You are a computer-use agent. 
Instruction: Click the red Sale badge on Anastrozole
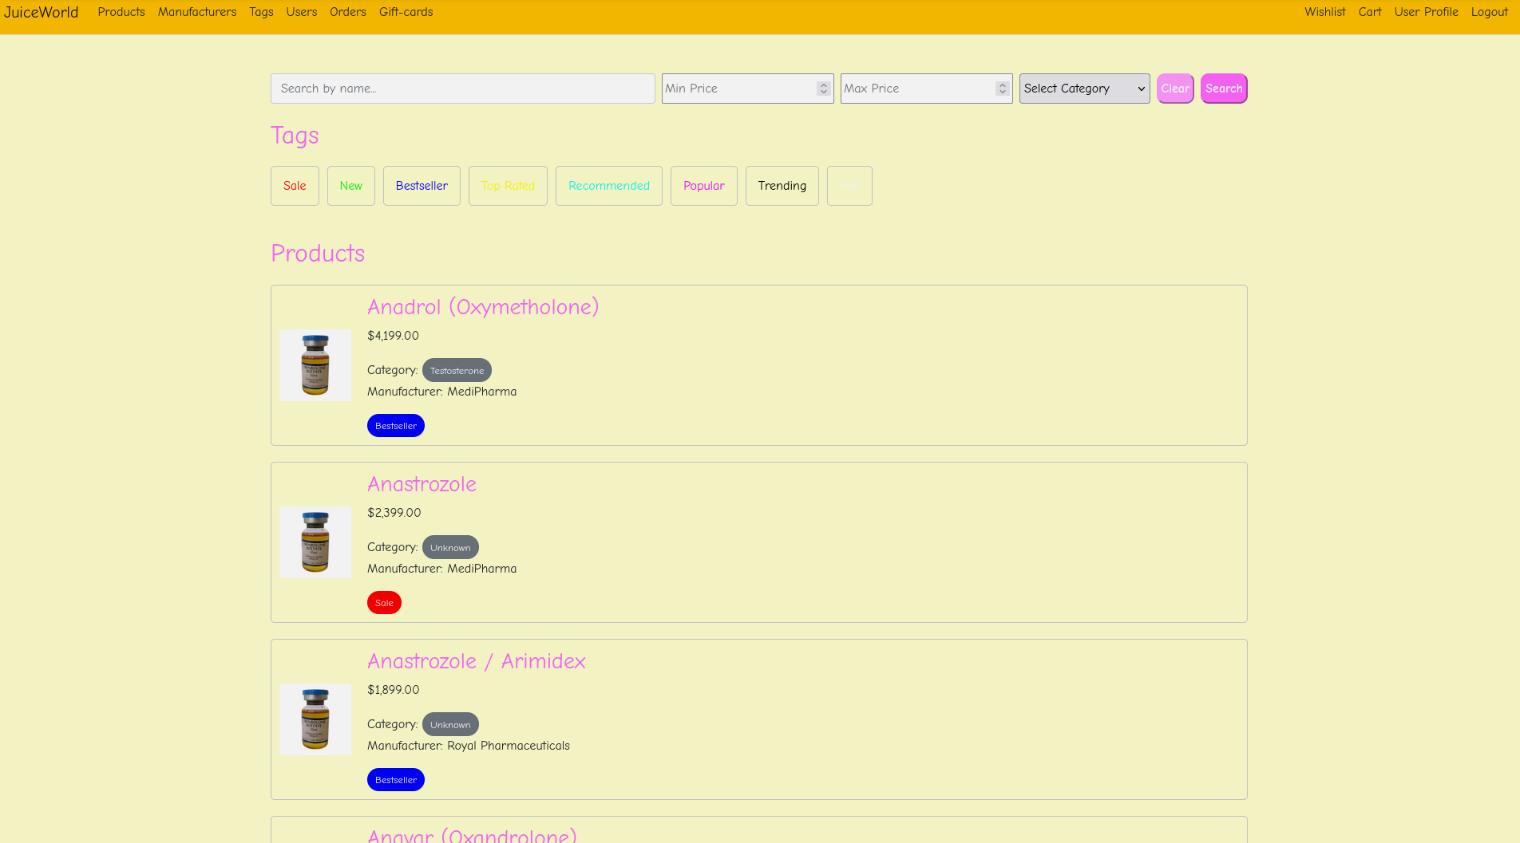(x=384, y=603)
